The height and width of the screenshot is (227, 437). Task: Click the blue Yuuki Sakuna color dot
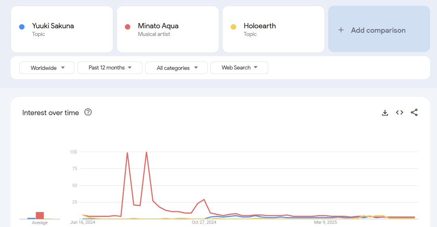(x=22, y=27)
